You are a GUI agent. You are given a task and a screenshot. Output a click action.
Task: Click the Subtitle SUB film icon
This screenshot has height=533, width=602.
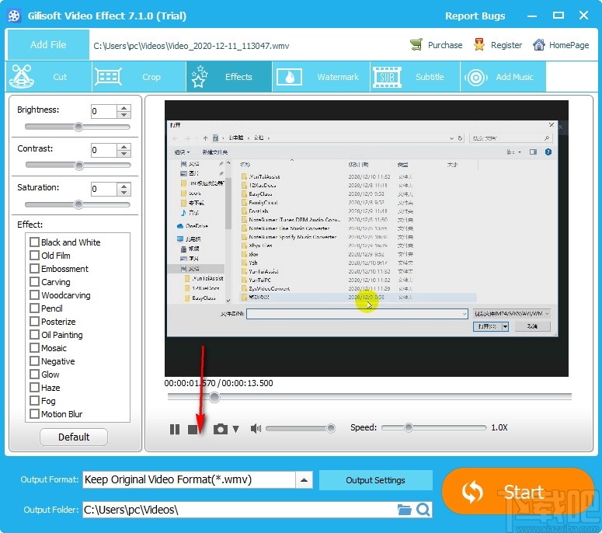tap(387, 77)
